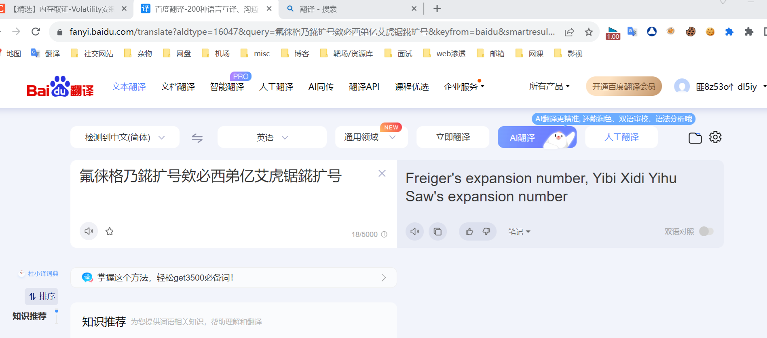Image resolution: width=767 pixels, height=338 pixels.
Task: Give thumbs down to translation
Action: click(x=486, y=232)
